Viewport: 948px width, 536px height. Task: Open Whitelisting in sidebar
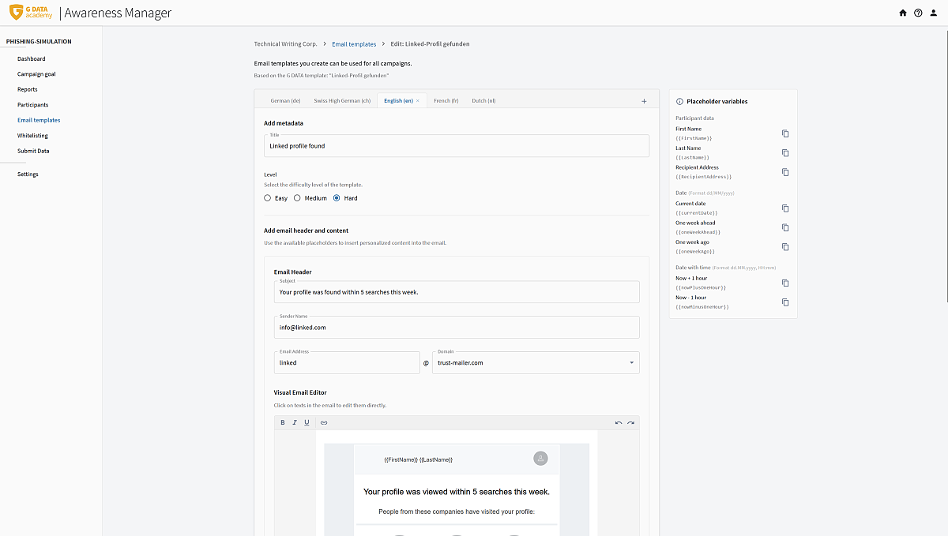point(32,136)
